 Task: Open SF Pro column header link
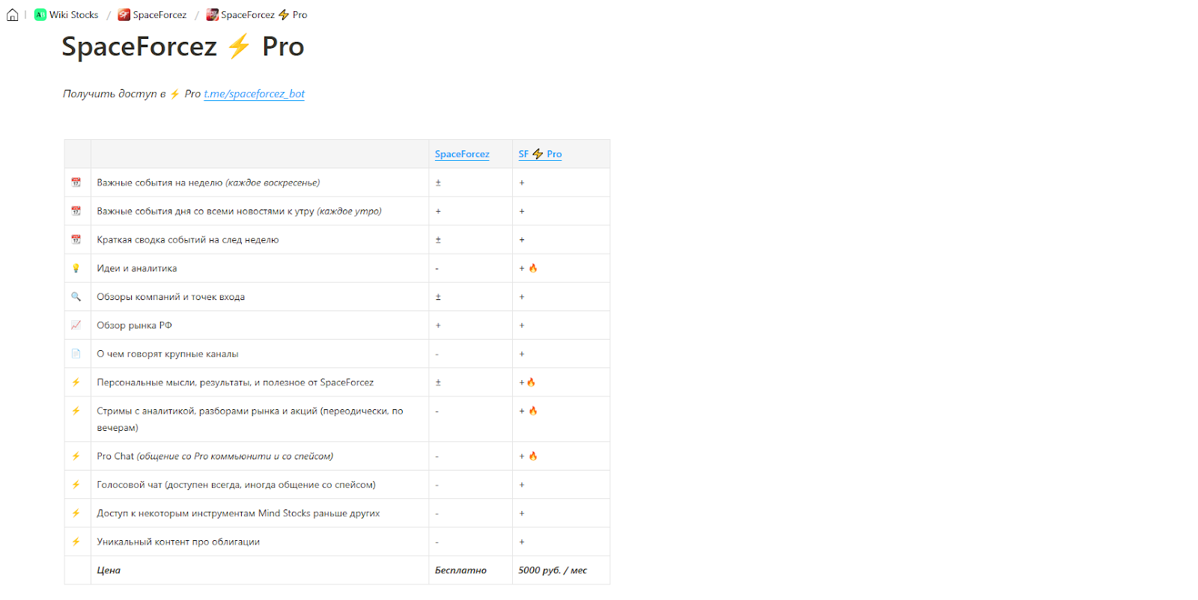(540, 154)
